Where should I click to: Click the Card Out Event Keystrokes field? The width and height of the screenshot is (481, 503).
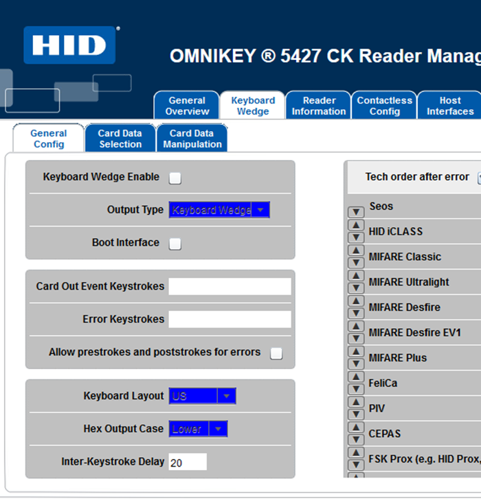[x=230, y=286]
